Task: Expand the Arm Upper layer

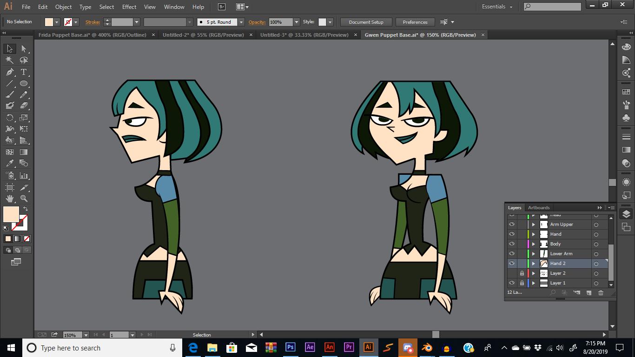Action: point(534,225)
